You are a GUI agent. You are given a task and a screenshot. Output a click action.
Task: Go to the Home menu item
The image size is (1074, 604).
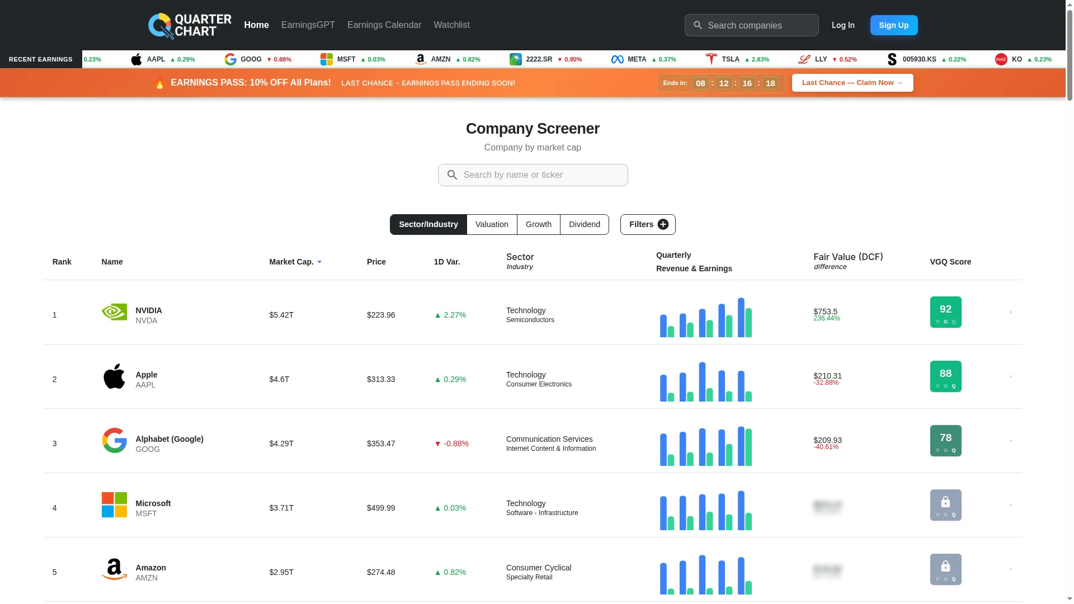[256, 25]
